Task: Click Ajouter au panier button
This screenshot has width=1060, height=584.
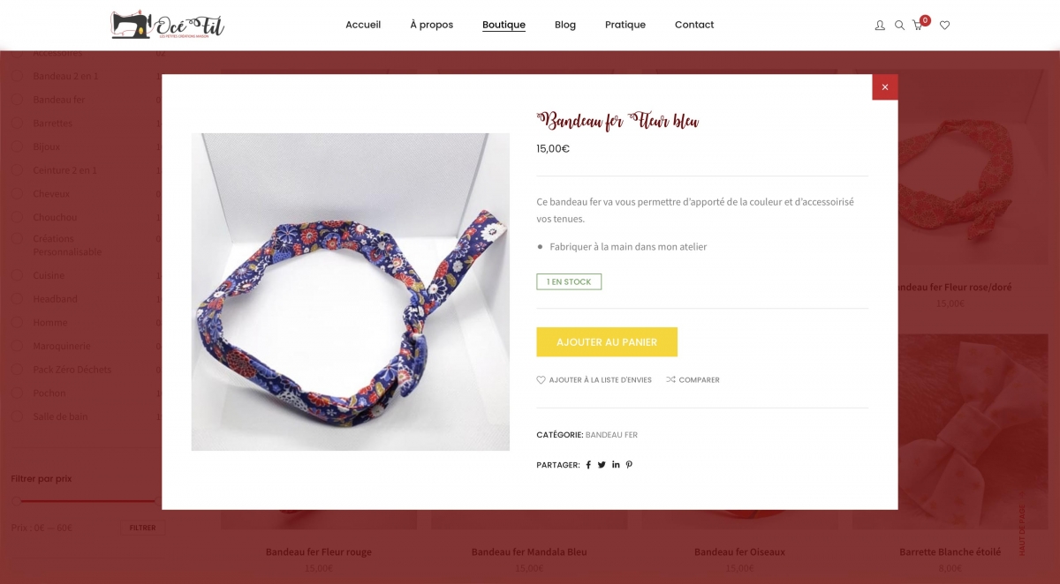Action: (607, 342)
